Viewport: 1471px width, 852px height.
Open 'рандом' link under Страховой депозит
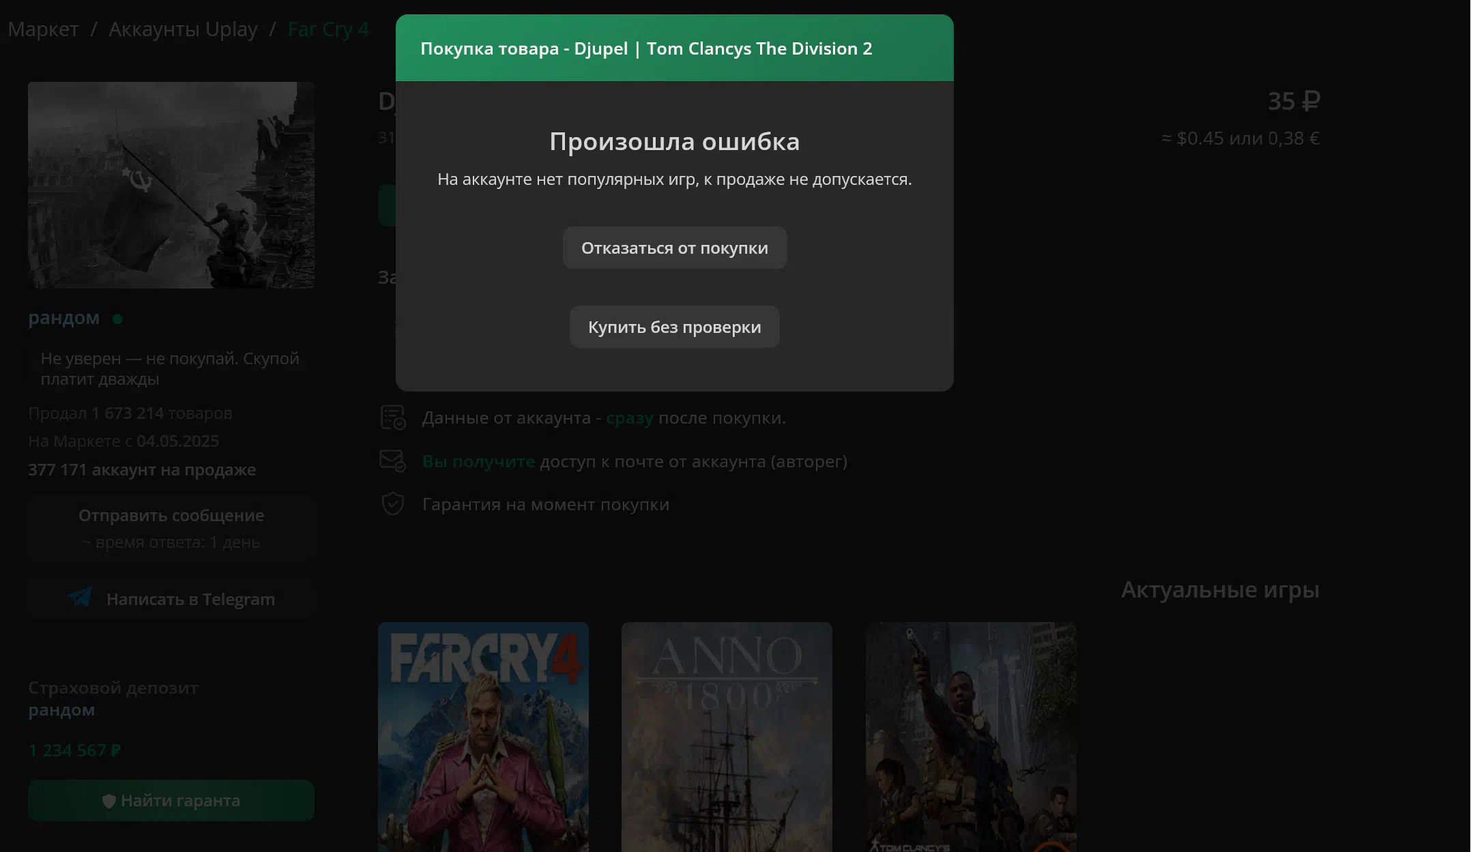(61, 710)
